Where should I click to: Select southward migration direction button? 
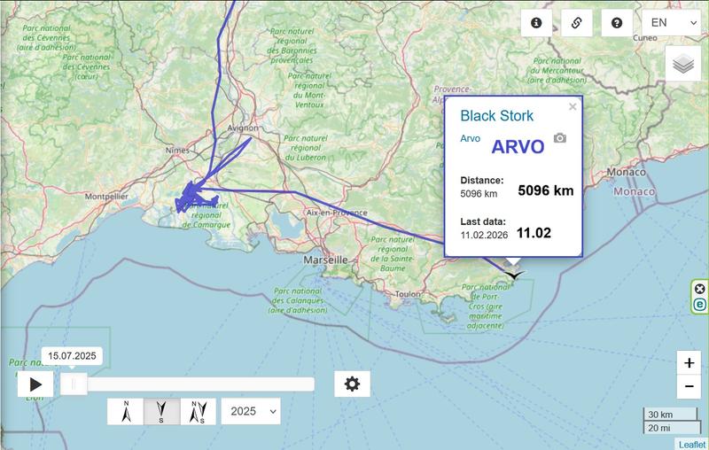tap(162, 412)
